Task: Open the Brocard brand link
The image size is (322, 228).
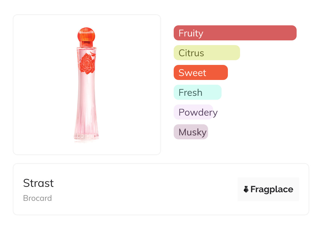Action: click(38, 198)
